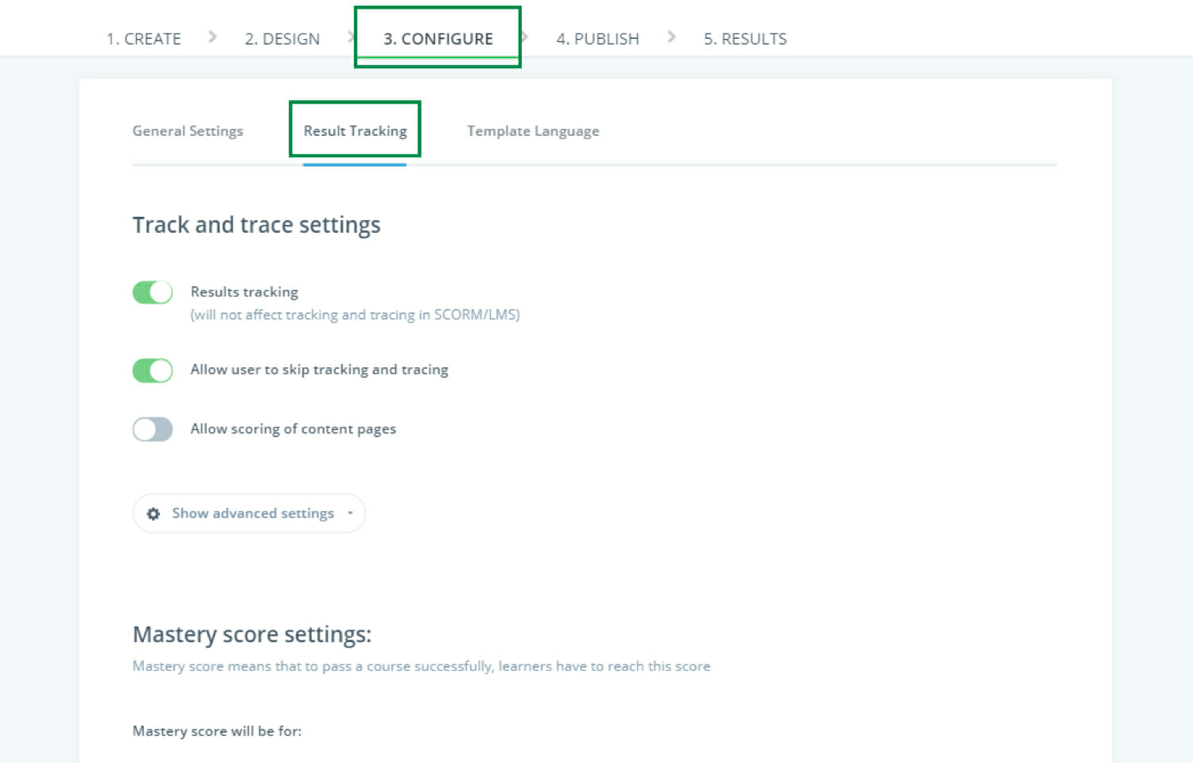
Task: Click the Results tracking label
Action: point(244,292)
